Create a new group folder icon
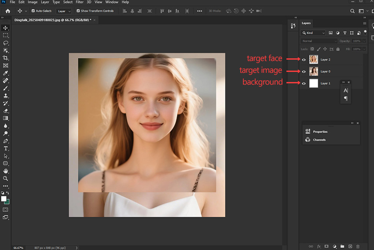 [x=342, y=246]
